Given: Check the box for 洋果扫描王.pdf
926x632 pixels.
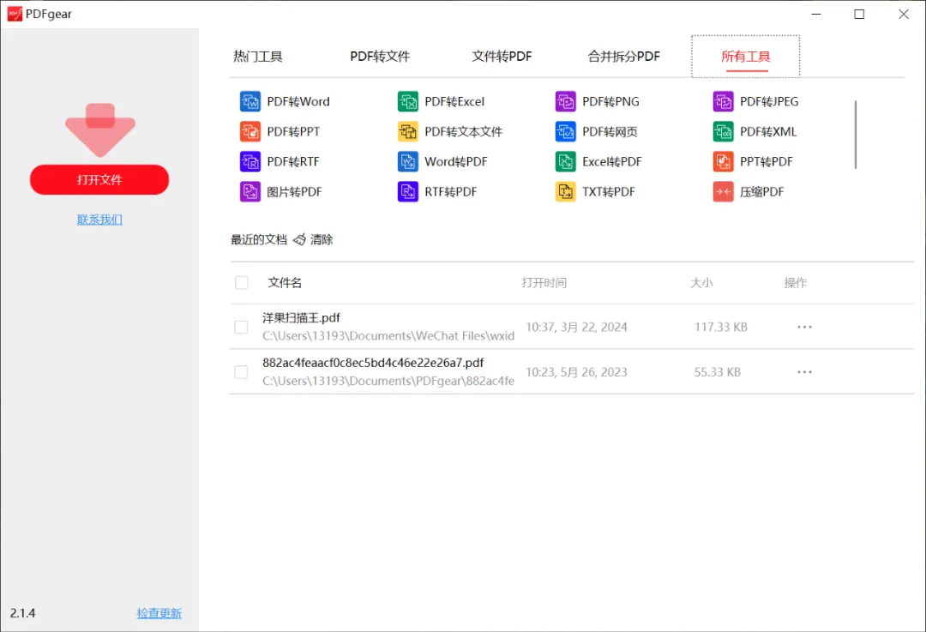Looking at the screenshot, I should tap(241, 327).
